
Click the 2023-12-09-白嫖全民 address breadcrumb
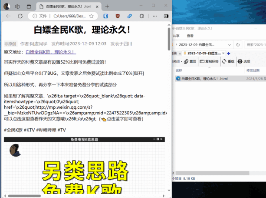coord(197,45)
